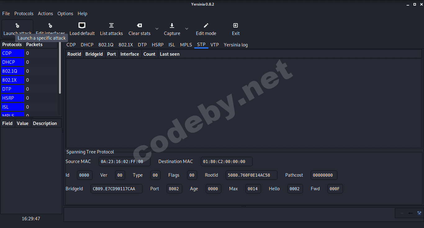Open Edit interfaces from the toolbar

point(50,29)
